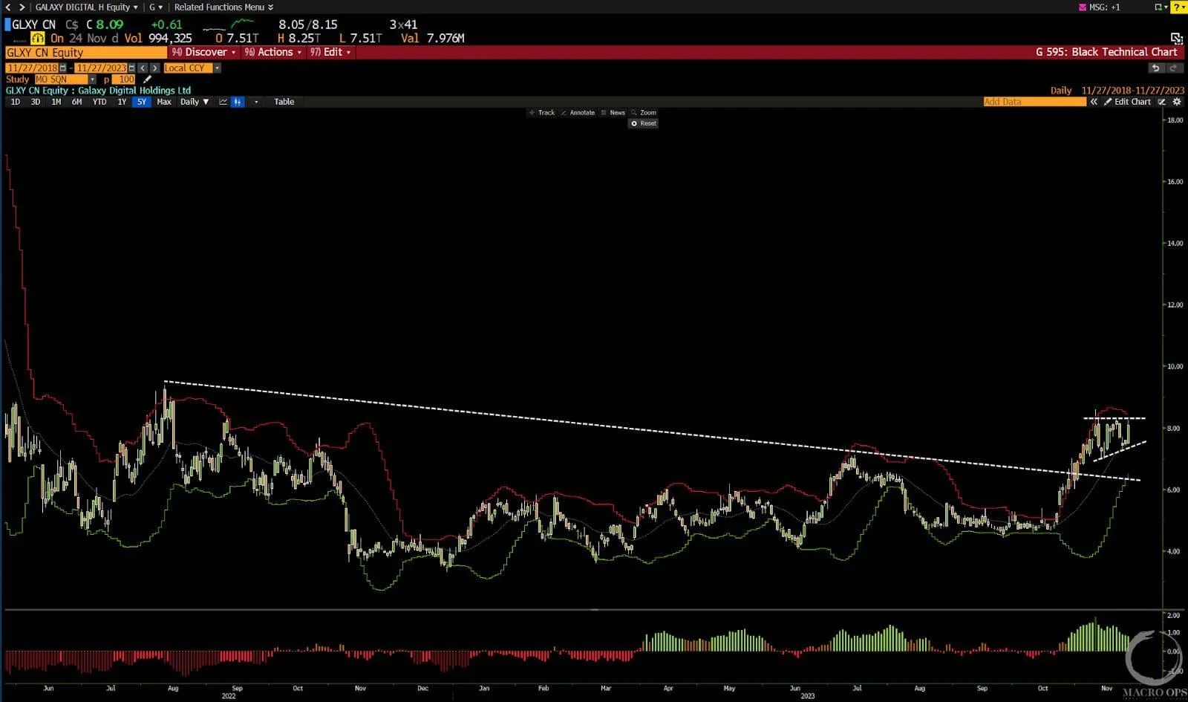Image resolution: width=1188 pixels, height=702 pixels.
Task: Select the 1Y range tab
Action: point(122,102)
